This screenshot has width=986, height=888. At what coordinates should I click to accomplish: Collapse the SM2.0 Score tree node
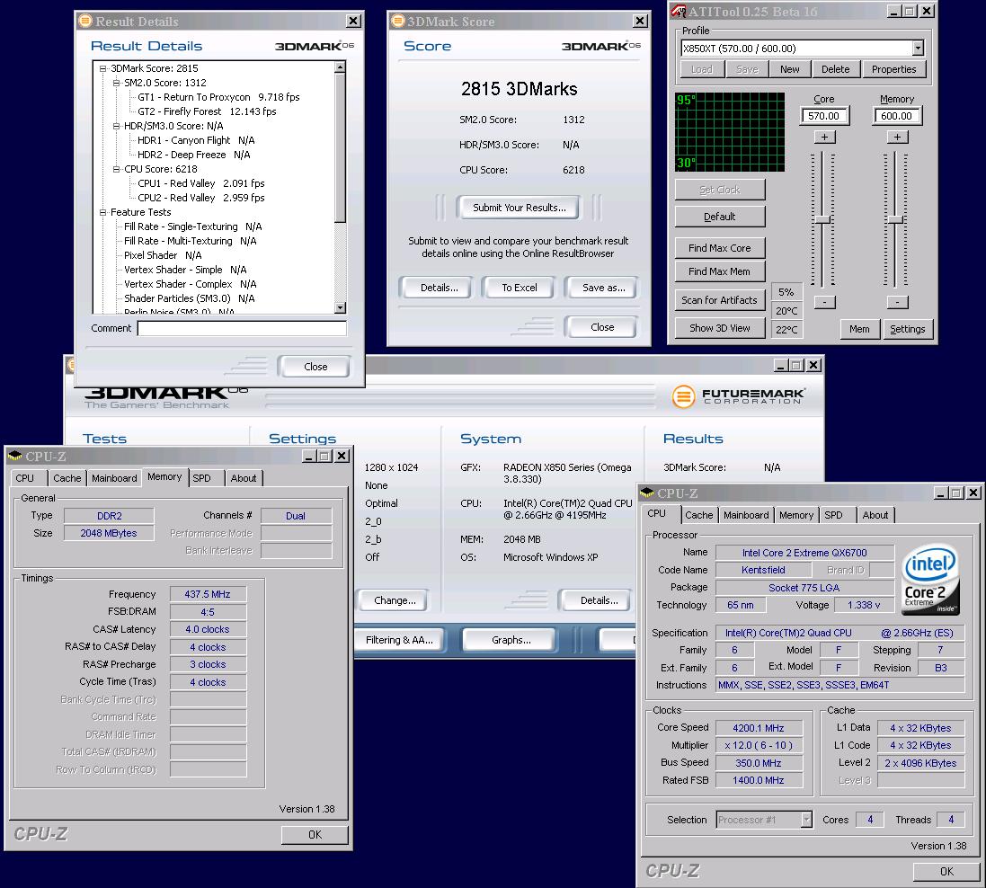click(116, 83)
